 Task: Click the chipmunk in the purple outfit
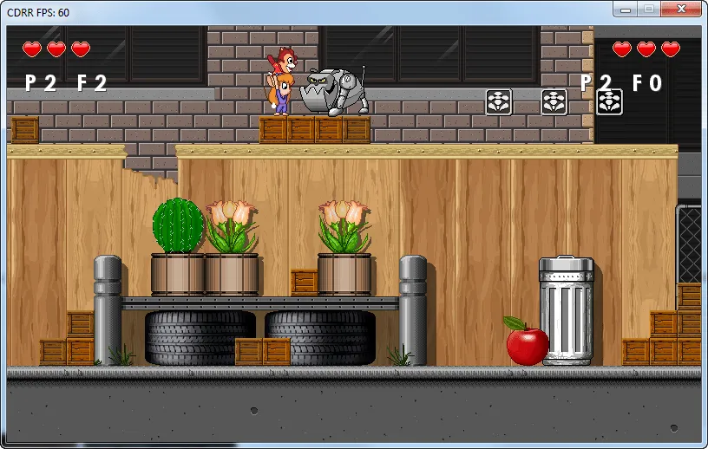tap(280, 94)
